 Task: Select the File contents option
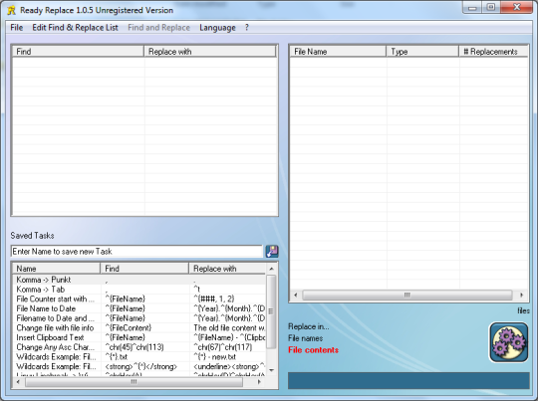[313, 350]
